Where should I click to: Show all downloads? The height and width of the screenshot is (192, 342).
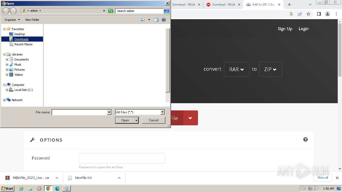[322, 178]
